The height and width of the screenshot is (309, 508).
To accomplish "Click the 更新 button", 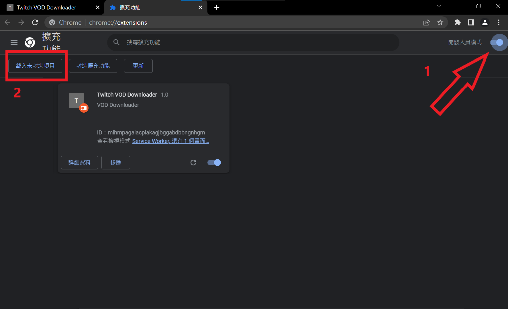I will pyautogui.click(x=138, y=66).
